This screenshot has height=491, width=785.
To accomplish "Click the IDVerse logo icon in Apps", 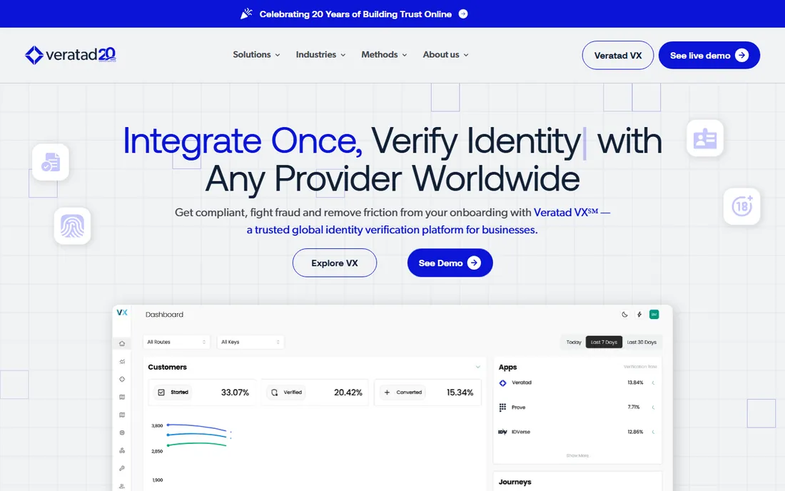I will pos(502,432).
